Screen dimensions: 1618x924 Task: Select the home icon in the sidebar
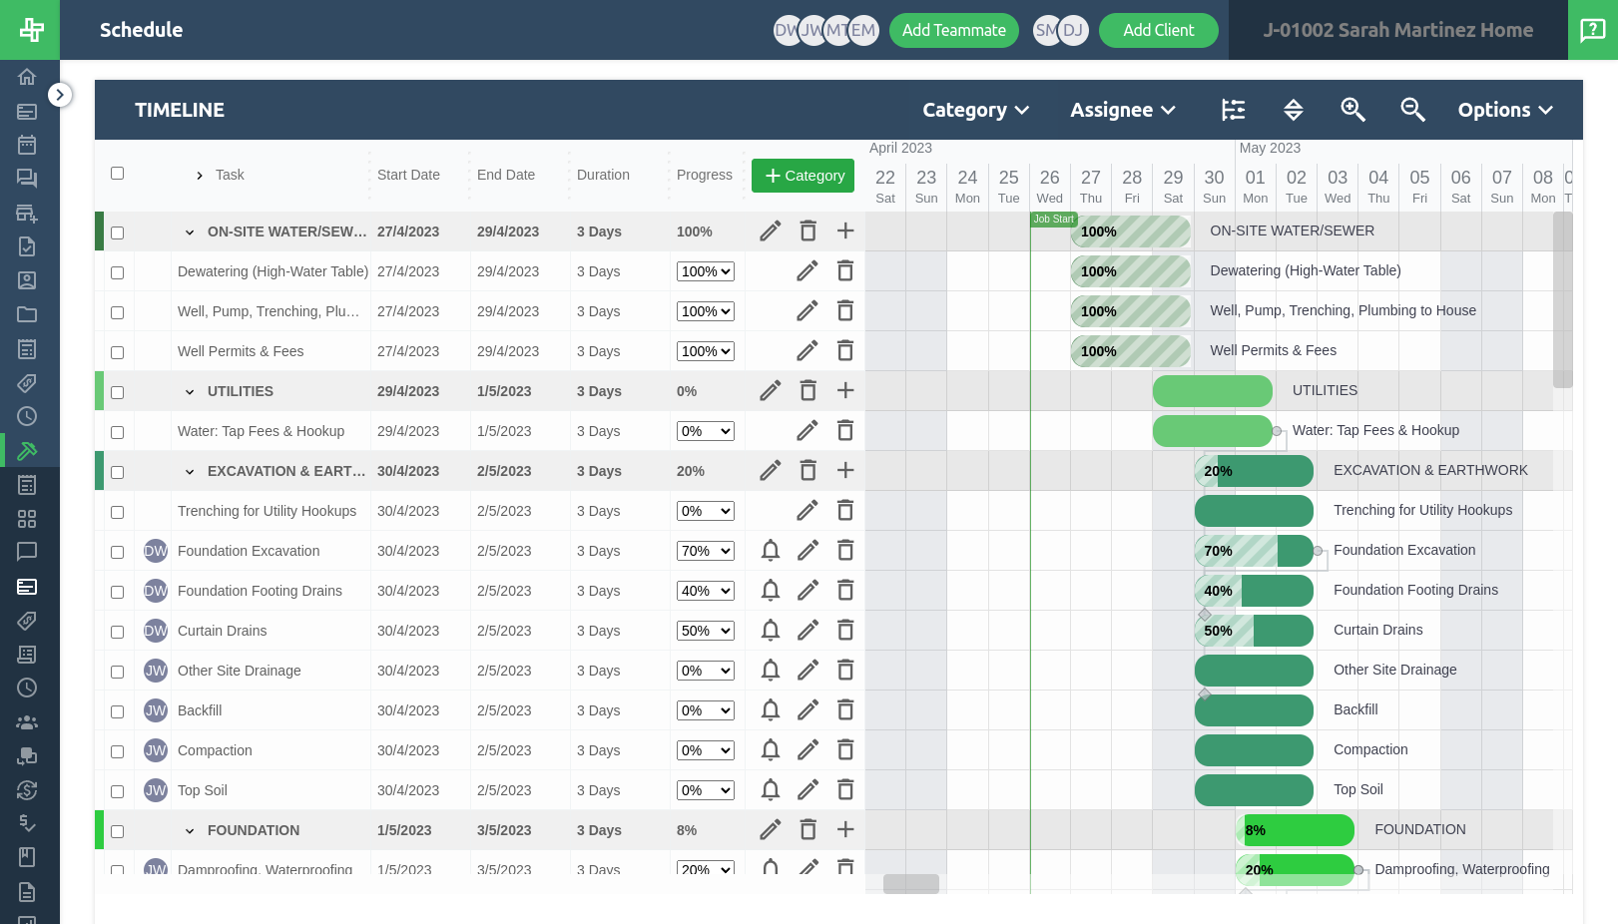pos(27,77)
